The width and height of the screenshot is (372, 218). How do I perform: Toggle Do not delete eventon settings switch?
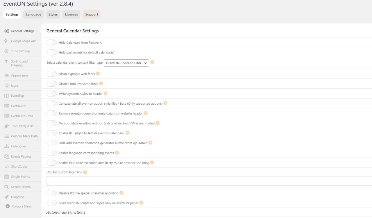(x=51, y=123)
